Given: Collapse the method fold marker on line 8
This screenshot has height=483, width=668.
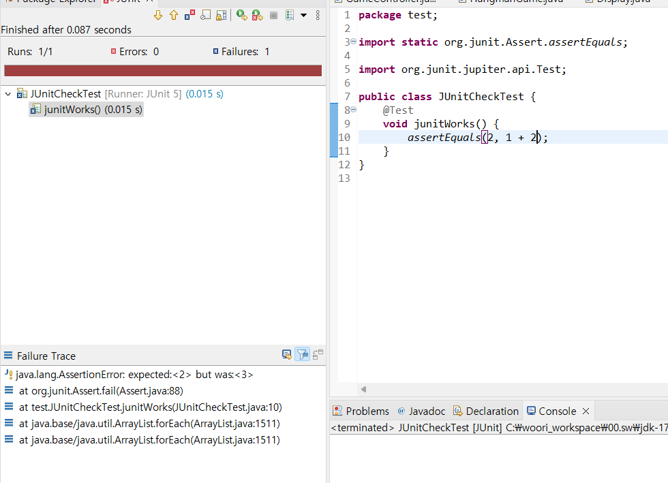Looking at the screenshot, I should (x=353, y=110).
